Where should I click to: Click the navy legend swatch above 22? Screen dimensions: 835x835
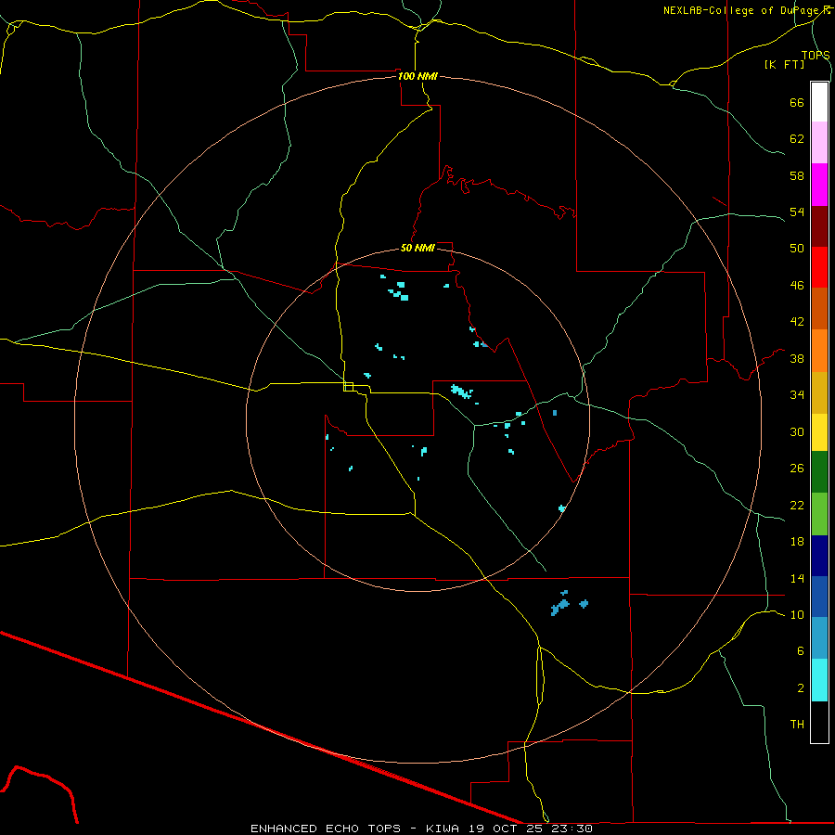point(819,556)
